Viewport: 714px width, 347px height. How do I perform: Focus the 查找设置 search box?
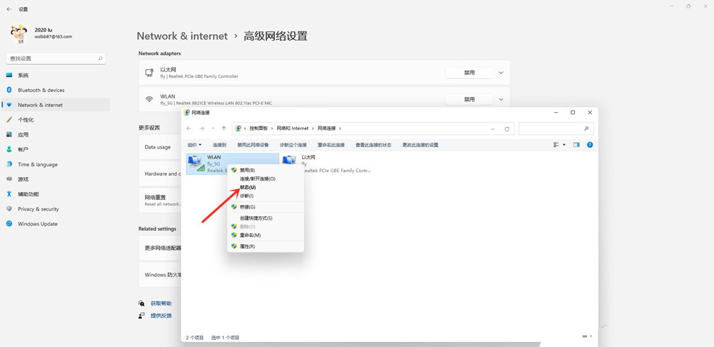56,59
